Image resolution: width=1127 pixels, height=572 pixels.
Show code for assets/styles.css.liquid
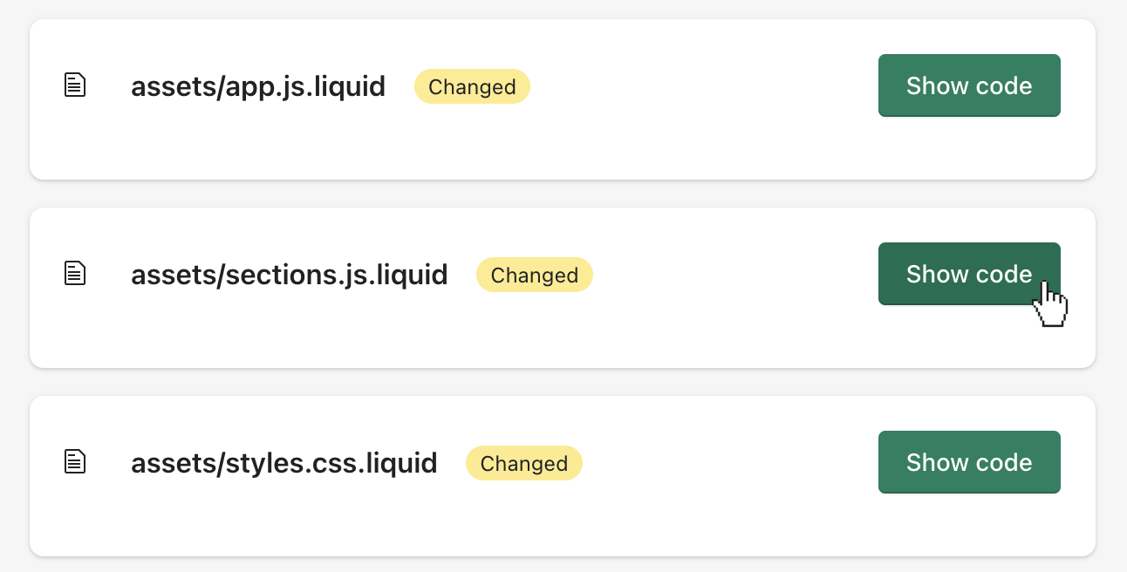pos(968,462)
